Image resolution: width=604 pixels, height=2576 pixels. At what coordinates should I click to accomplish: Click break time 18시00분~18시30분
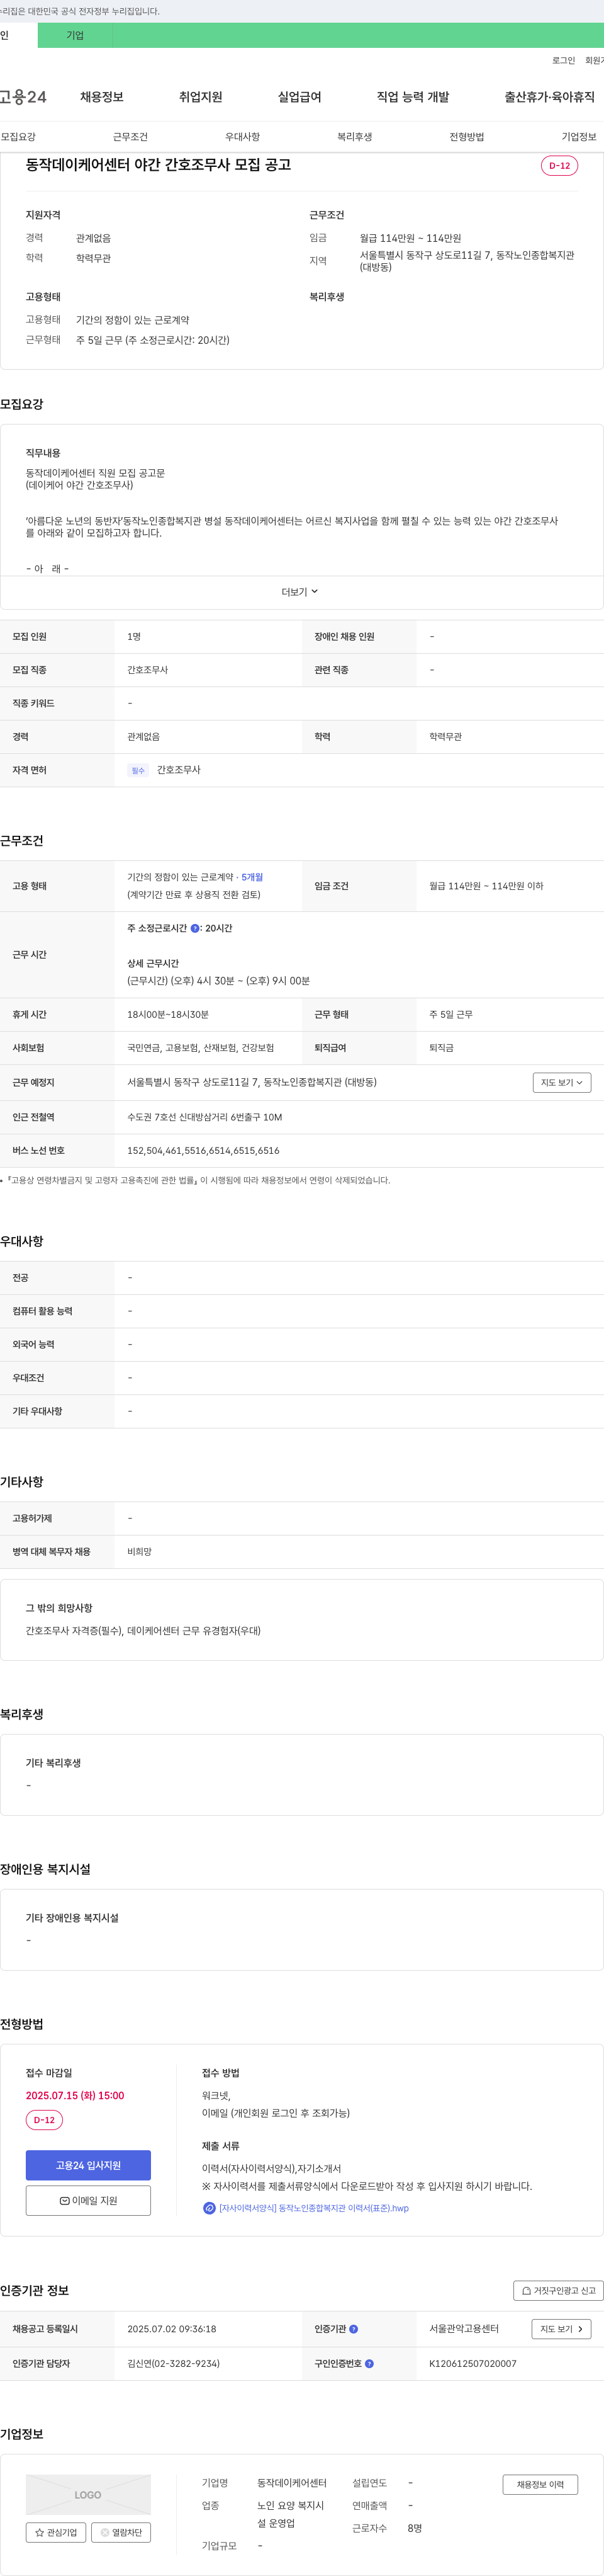(168, 1015)
